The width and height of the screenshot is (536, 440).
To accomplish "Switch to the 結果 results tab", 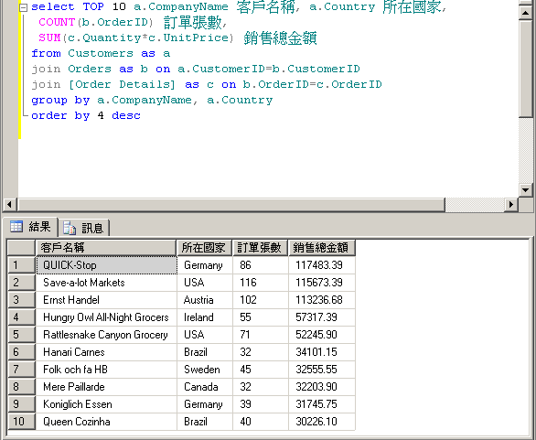I will click(x=30, y=227).
